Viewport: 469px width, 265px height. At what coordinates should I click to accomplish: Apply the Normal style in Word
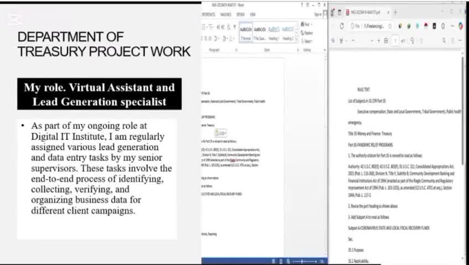[x=246, y=32]
